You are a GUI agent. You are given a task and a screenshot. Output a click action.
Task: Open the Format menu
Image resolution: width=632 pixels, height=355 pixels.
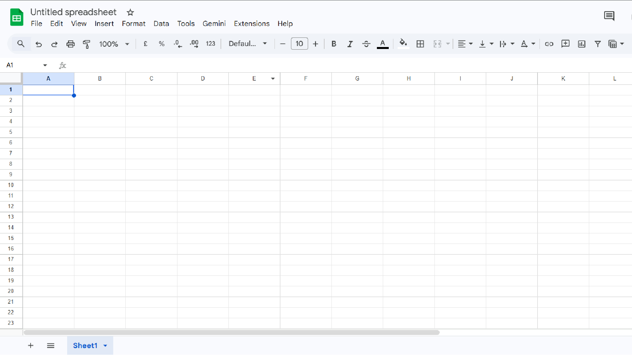[134, 23]
